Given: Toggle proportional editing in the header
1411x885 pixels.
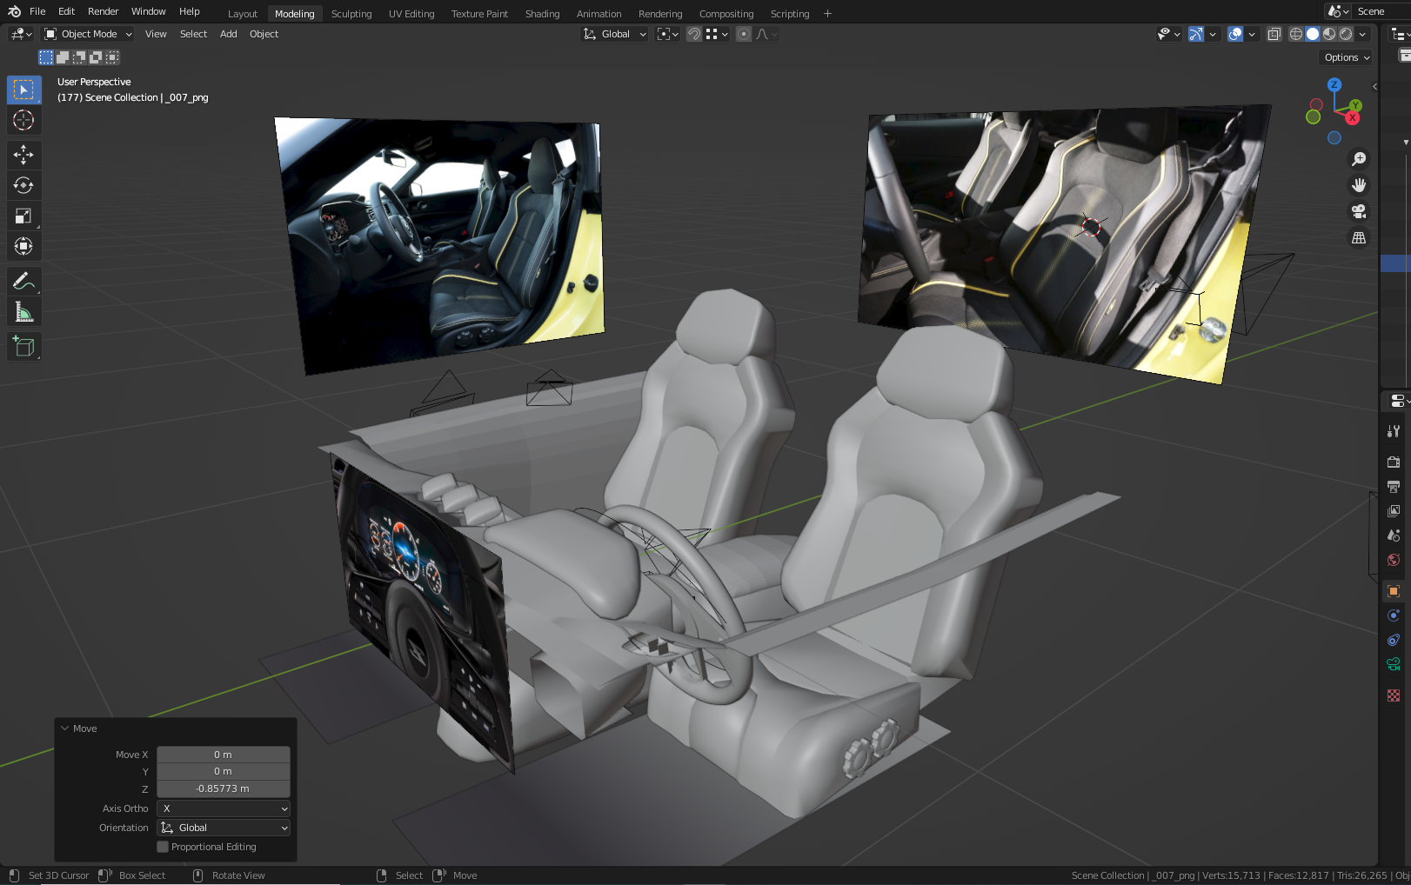Looking at the screenshot, I should (x=743, y=34).
